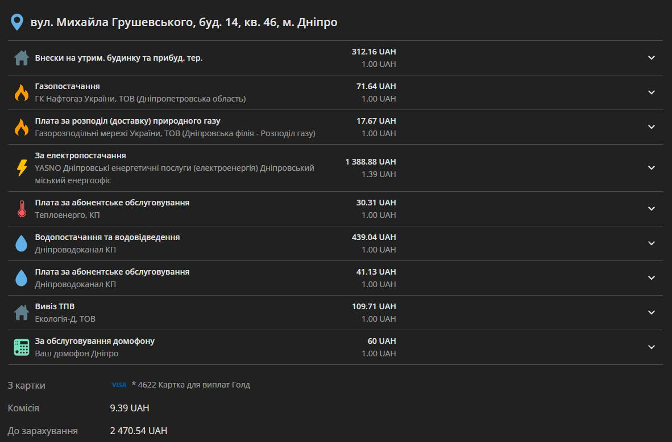Expand the gas distribution 17.67 UAH row
The image size is (672, 442).
652,127
